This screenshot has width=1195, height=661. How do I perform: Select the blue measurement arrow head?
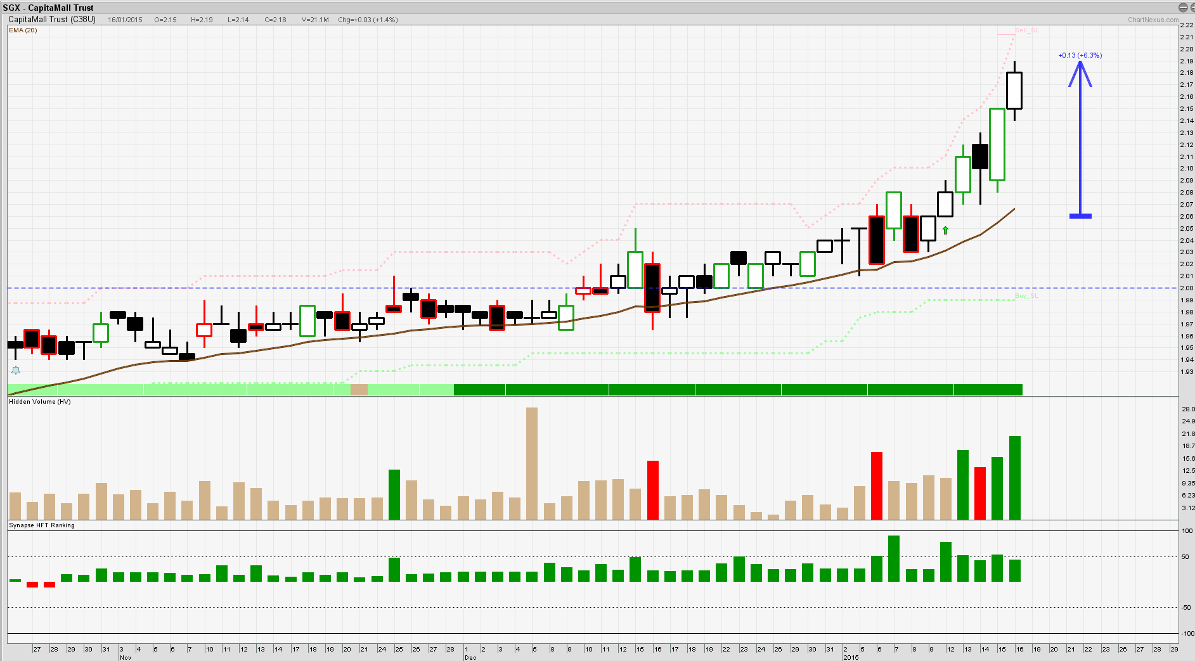[1080, 72]
